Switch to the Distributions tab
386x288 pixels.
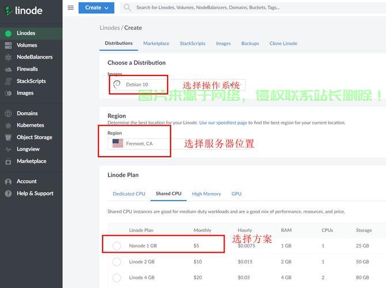pyautogui.click(x=119, y=43)
